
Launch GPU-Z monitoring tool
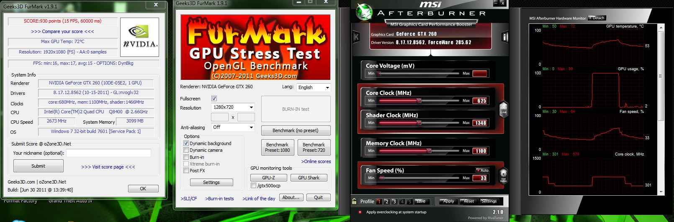click(268, 178)
